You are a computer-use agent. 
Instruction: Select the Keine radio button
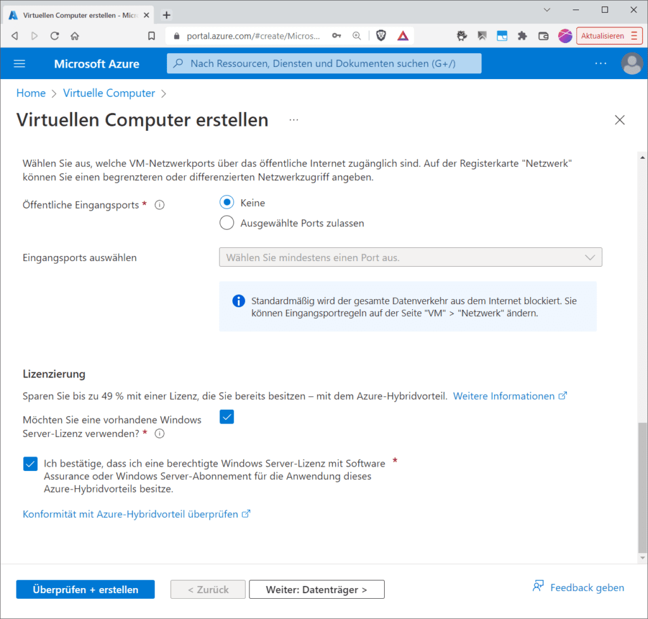[227, 203]
